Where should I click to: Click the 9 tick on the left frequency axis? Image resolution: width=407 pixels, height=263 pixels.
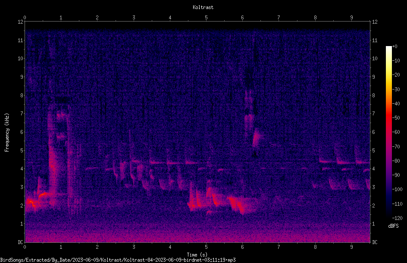[22, 77]
